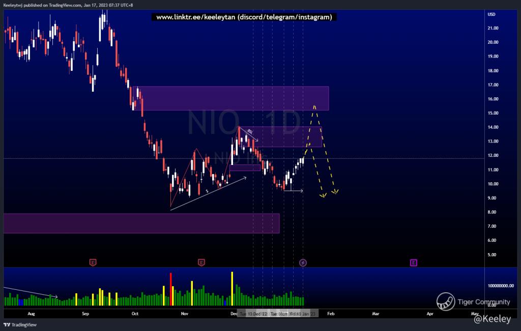This screenshot has width=521, height=331.
Task: Click the 13.00 price axis label
Action: pos(493,142)
